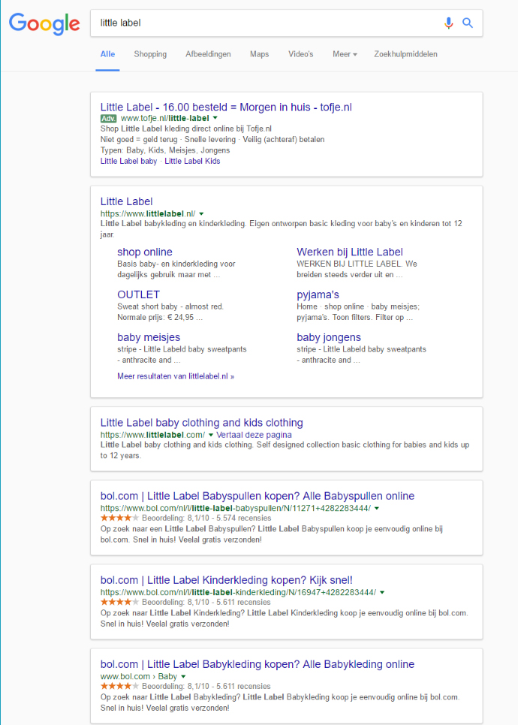Click Meer resultaten van littlelabel.nl
Screen dimensions: 518x725
(176, 376)
